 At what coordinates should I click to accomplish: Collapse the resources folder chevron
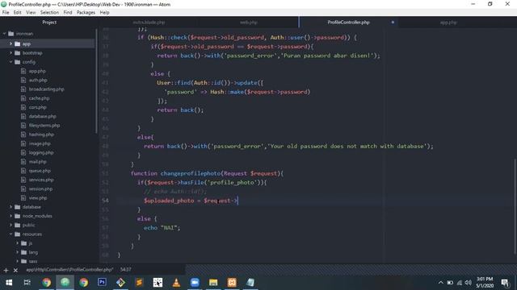click(11, 234)
